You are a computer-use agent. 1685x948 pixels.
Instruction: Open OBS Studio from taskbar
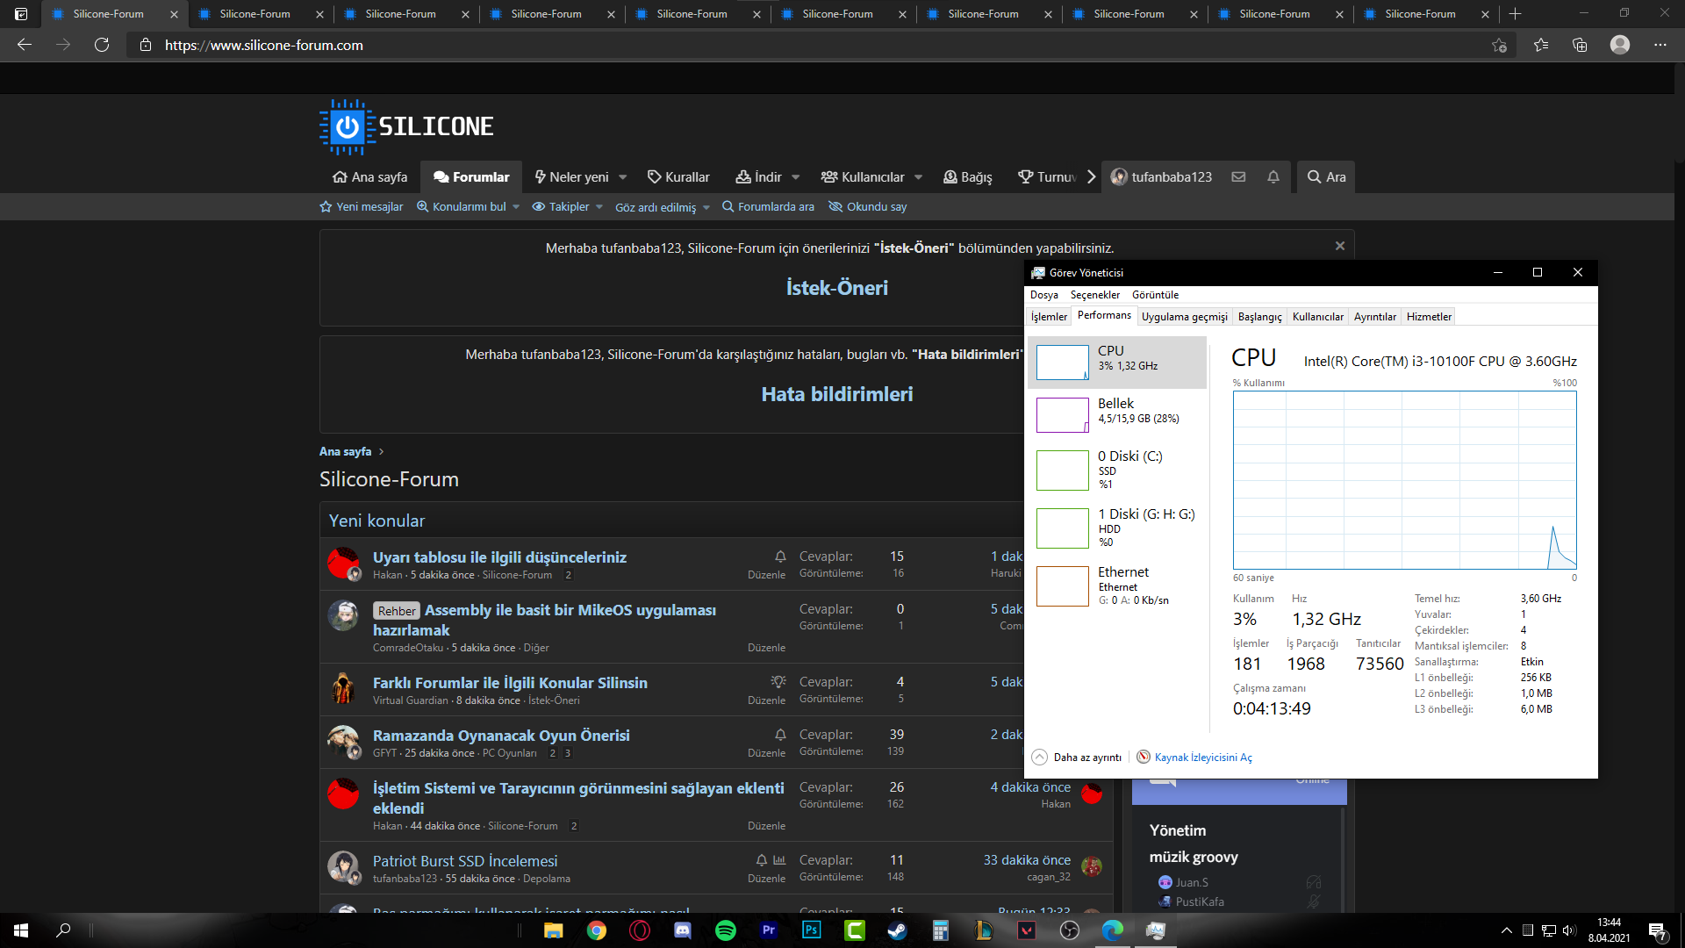click(x=1069, y=930)
